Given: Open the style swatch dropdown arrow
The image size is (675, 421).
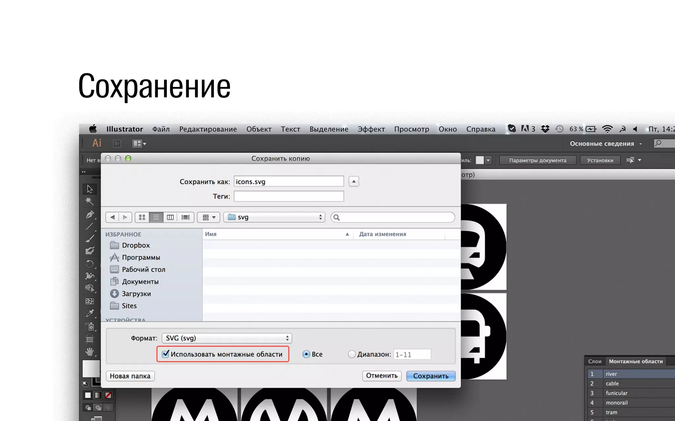Looking at the screenshot, I should (488, 160).
